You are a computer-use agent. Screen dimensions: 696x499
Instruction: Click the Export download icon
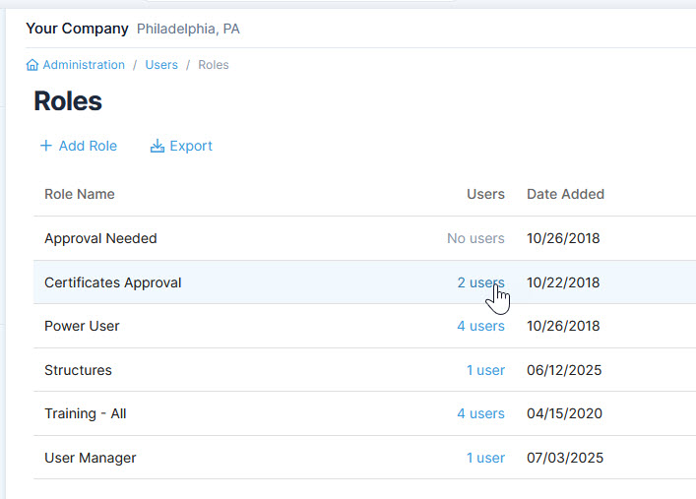(158, 146)
